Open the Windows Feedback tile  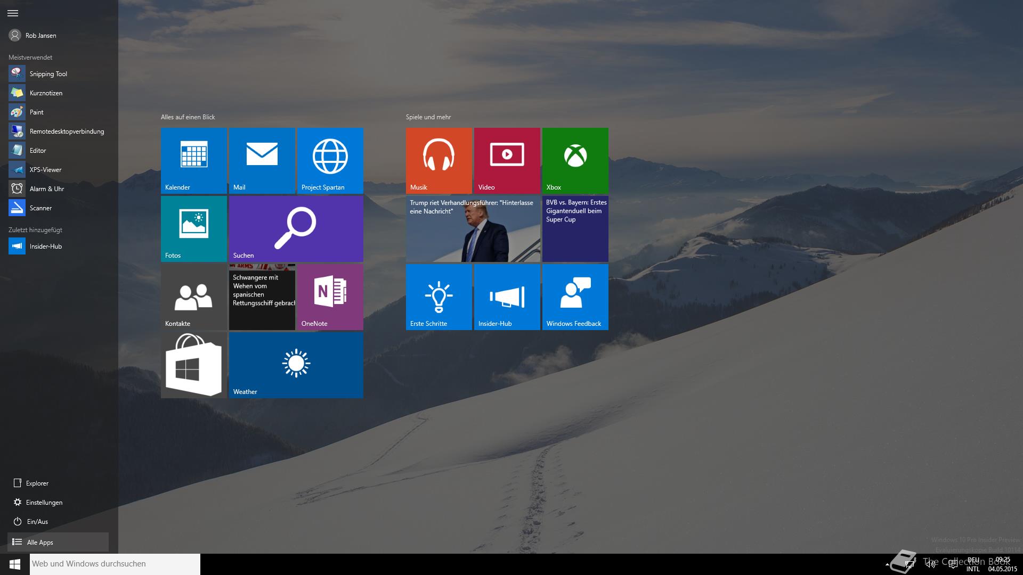click(x=575, y=297)
